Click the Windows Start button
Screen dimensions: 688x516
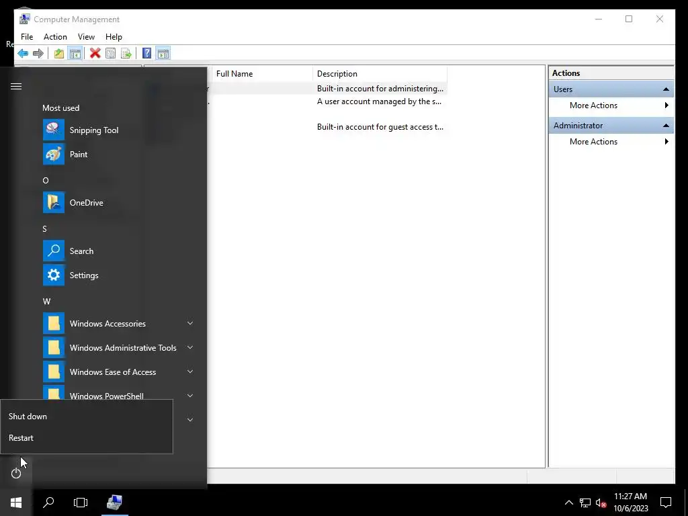[x=16, y=503]
